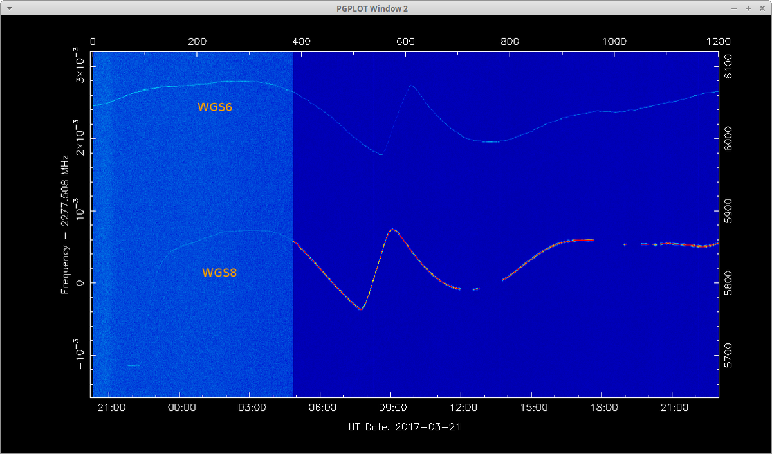This screenshot has width=772, height=454.
Task: Click right axis value 6000
Action: click(730, 138)
